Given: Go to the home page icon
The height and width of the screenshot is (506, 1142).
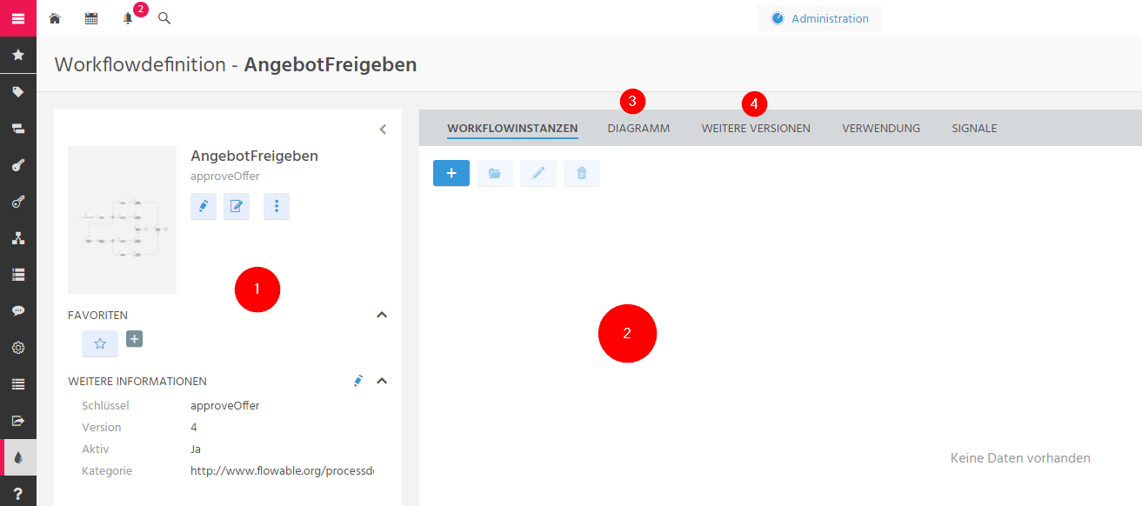Looking at the screenshot, I should click(55, 18).
